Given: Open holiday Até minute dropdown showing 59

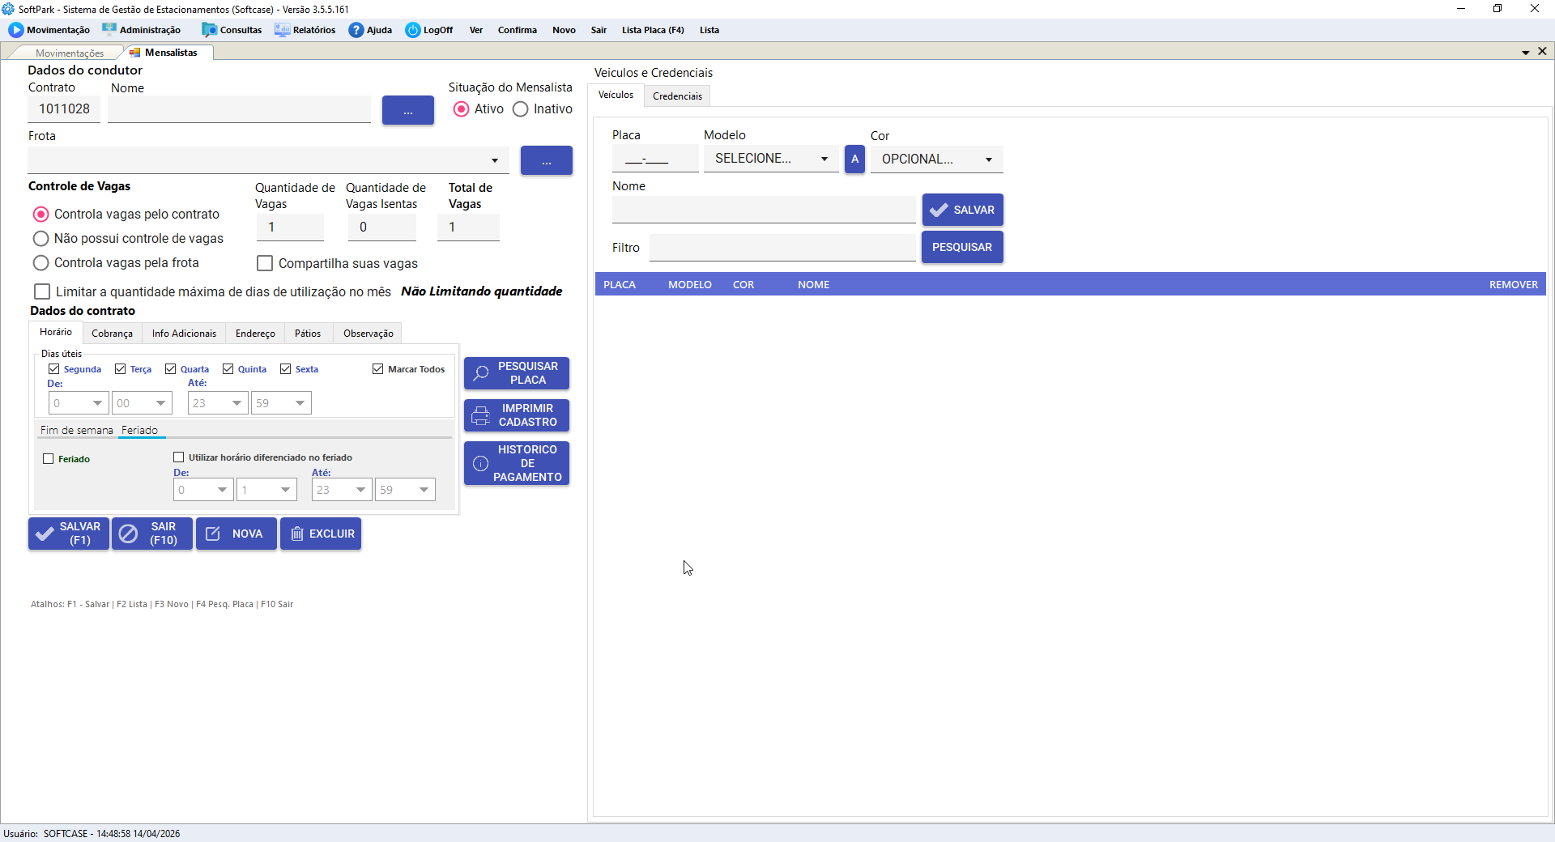Looking at the screenshot, I should [x=405, y=490].
